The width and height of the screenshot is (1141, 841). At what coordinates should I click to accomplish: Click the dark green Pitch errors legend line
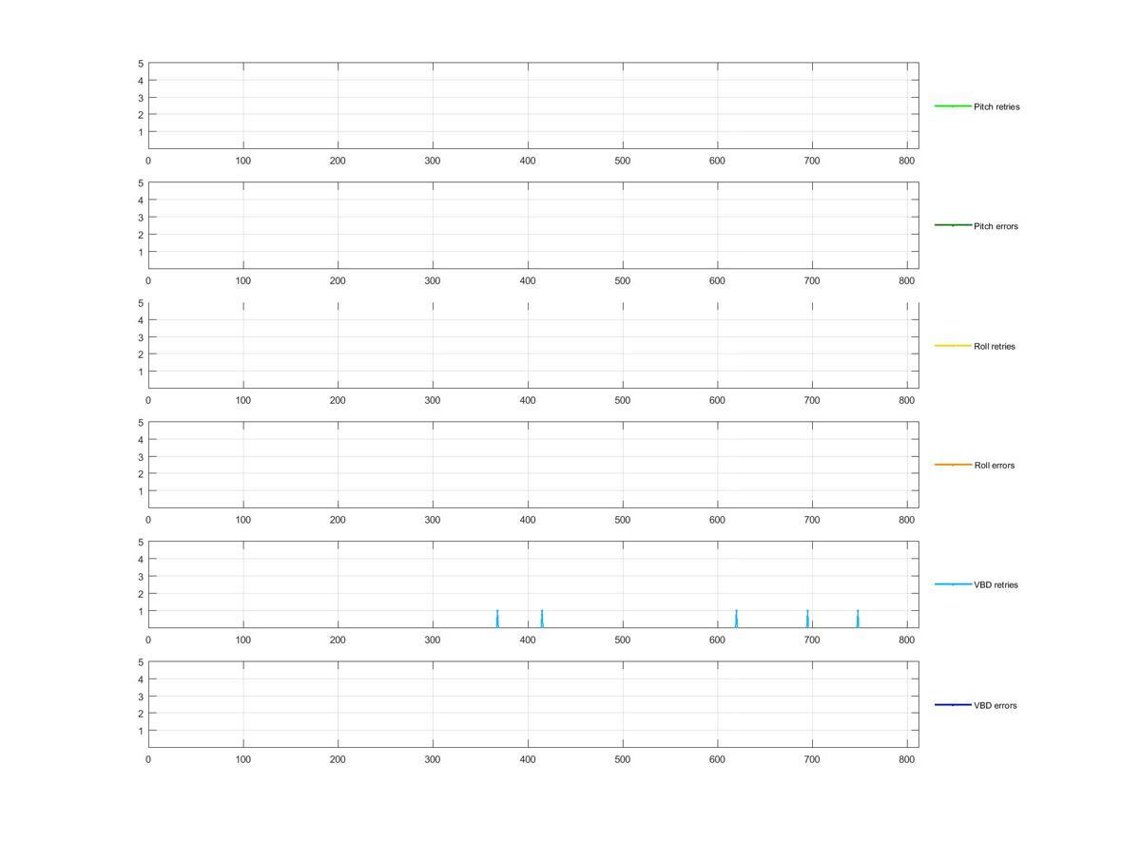[953, 225]
